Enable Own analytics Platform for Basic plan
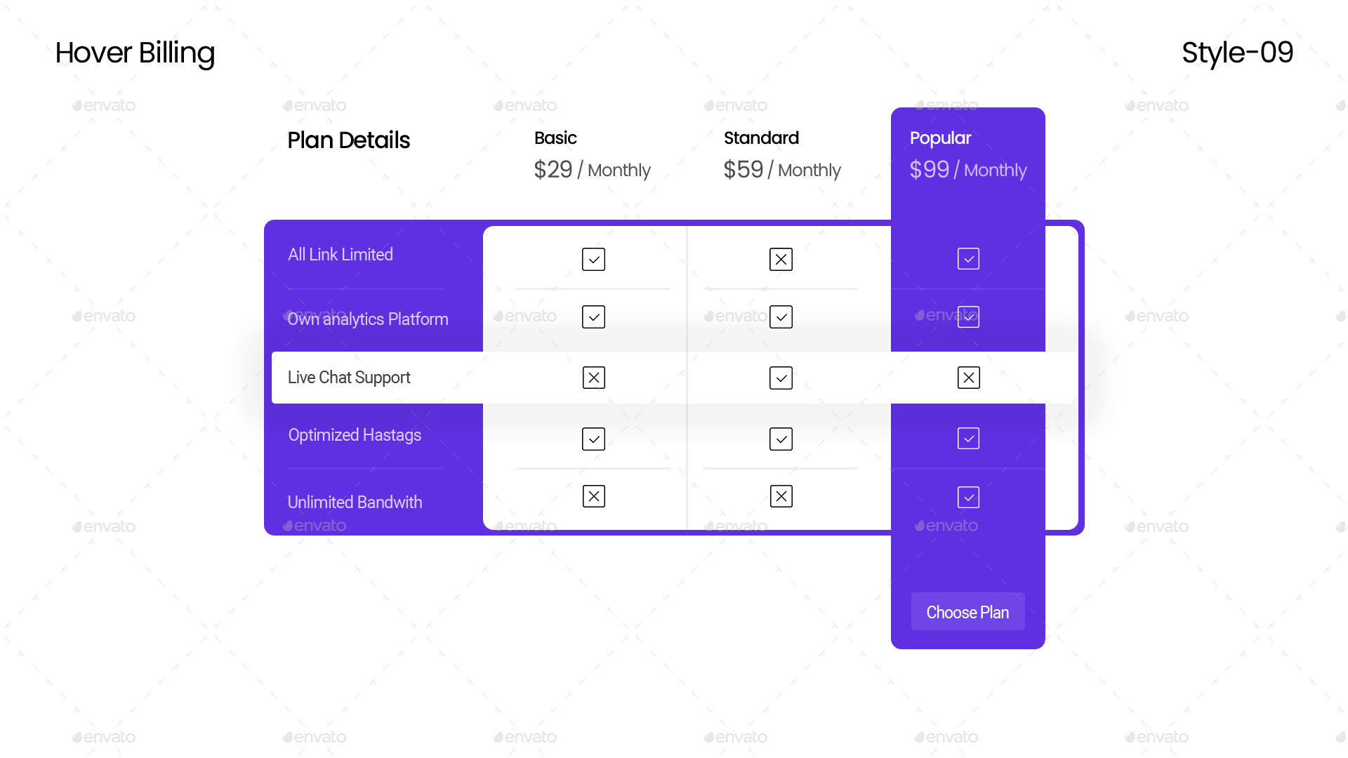This screenshot has width=1348, height=758. (x=593, y=317)
